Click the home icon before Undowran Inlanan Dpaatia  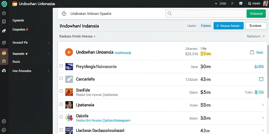[x=64, y=14]
